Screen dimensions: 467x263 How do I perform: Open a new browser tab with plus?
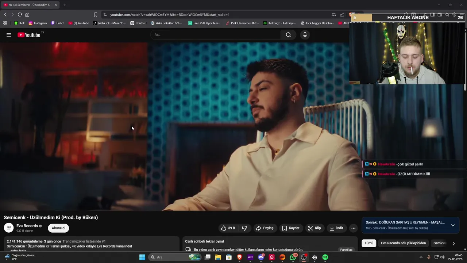65,5
